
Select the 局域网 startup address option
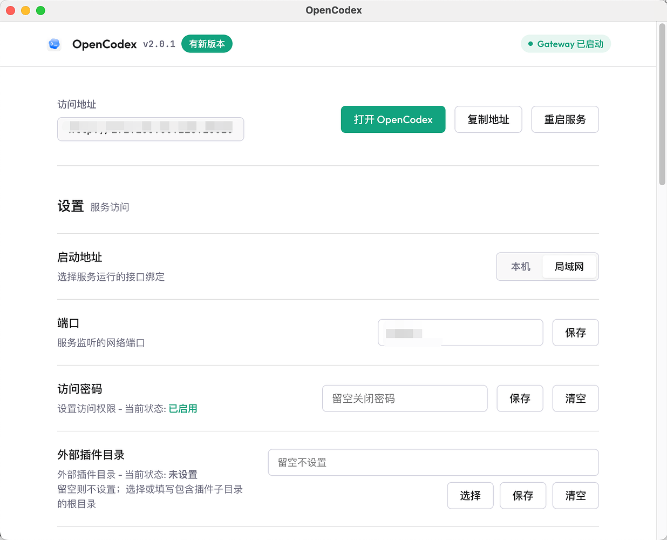coord(569,267)
